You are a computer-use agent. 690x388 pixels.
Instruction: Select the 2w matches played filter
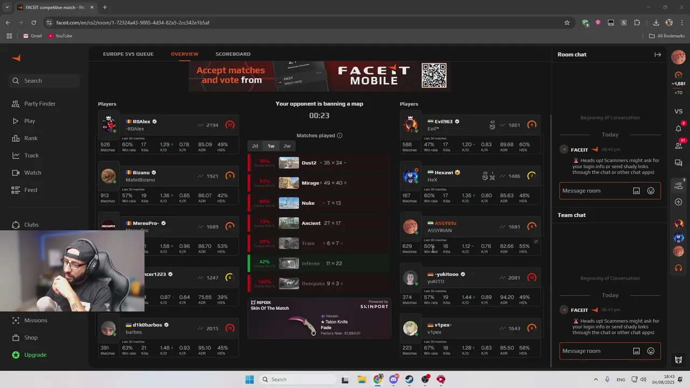287,146
